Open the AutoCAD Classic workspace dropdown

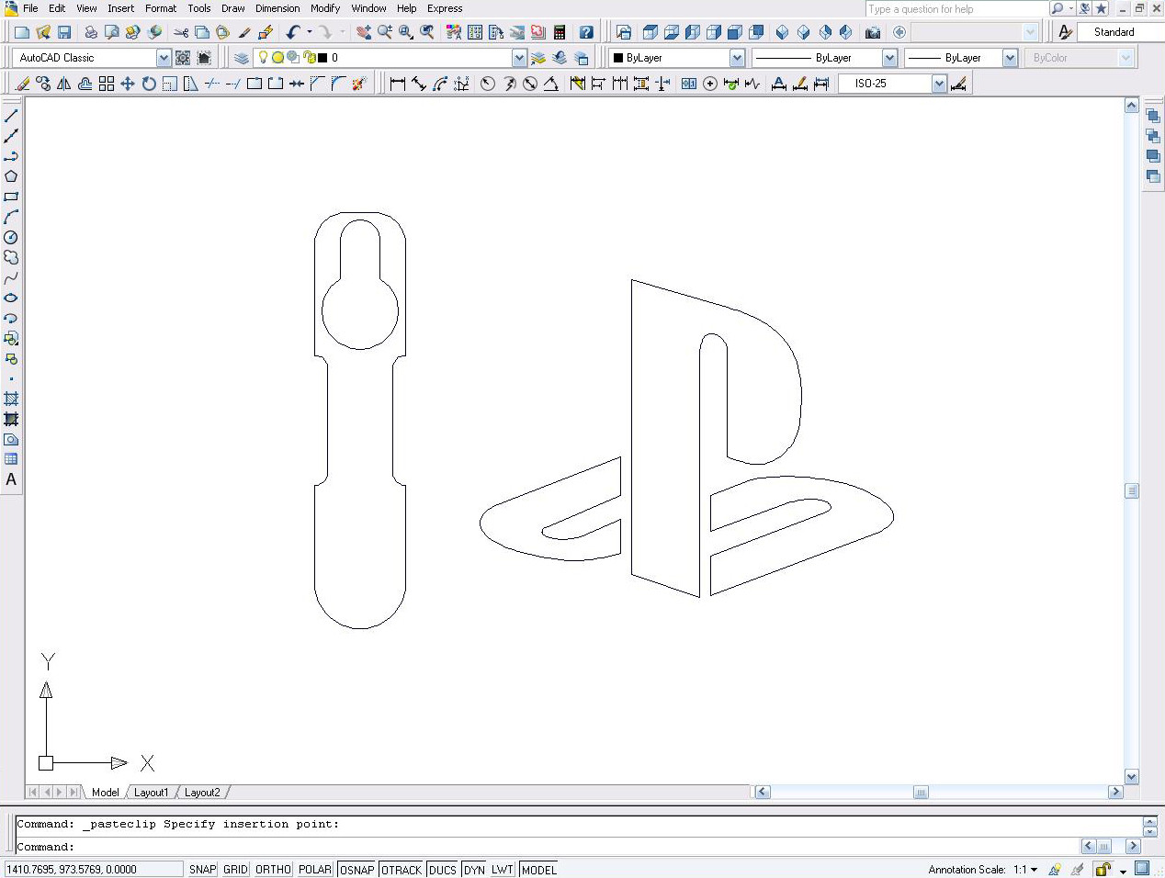point(164,58)
